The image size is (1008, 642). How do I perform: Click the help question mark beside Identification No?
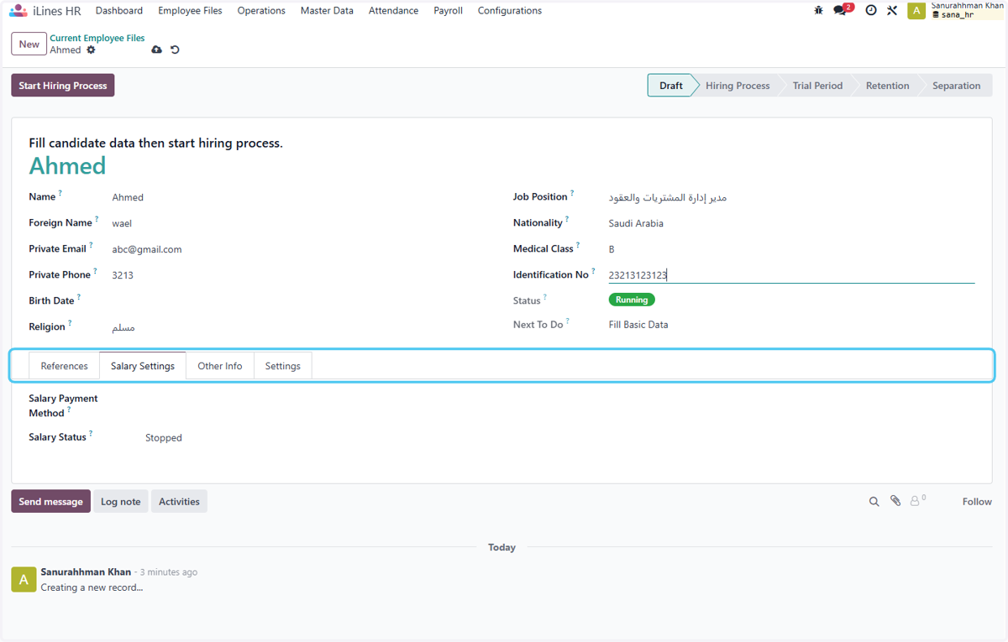[593, 272]
